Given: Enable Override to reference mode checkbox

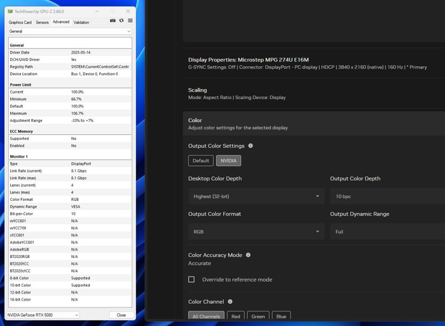Looking at the screenshot, I should click(191, 280).
